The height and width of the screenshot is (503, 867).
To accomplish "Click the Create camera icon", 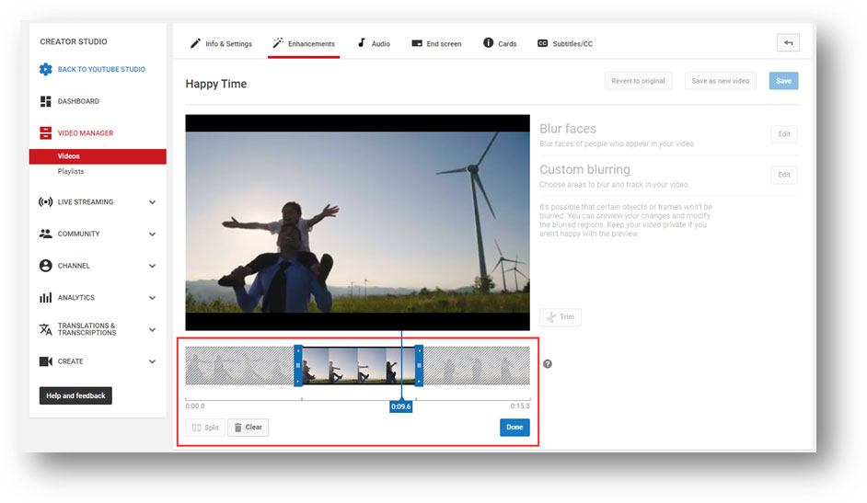I will tap(45, 361).
